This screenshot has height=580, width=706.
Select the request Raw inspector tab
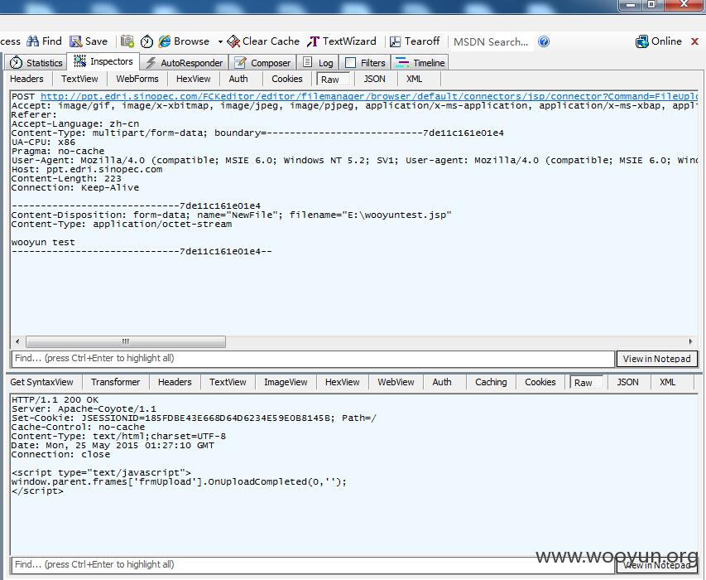pyautogui.click(x=333, y=79)
